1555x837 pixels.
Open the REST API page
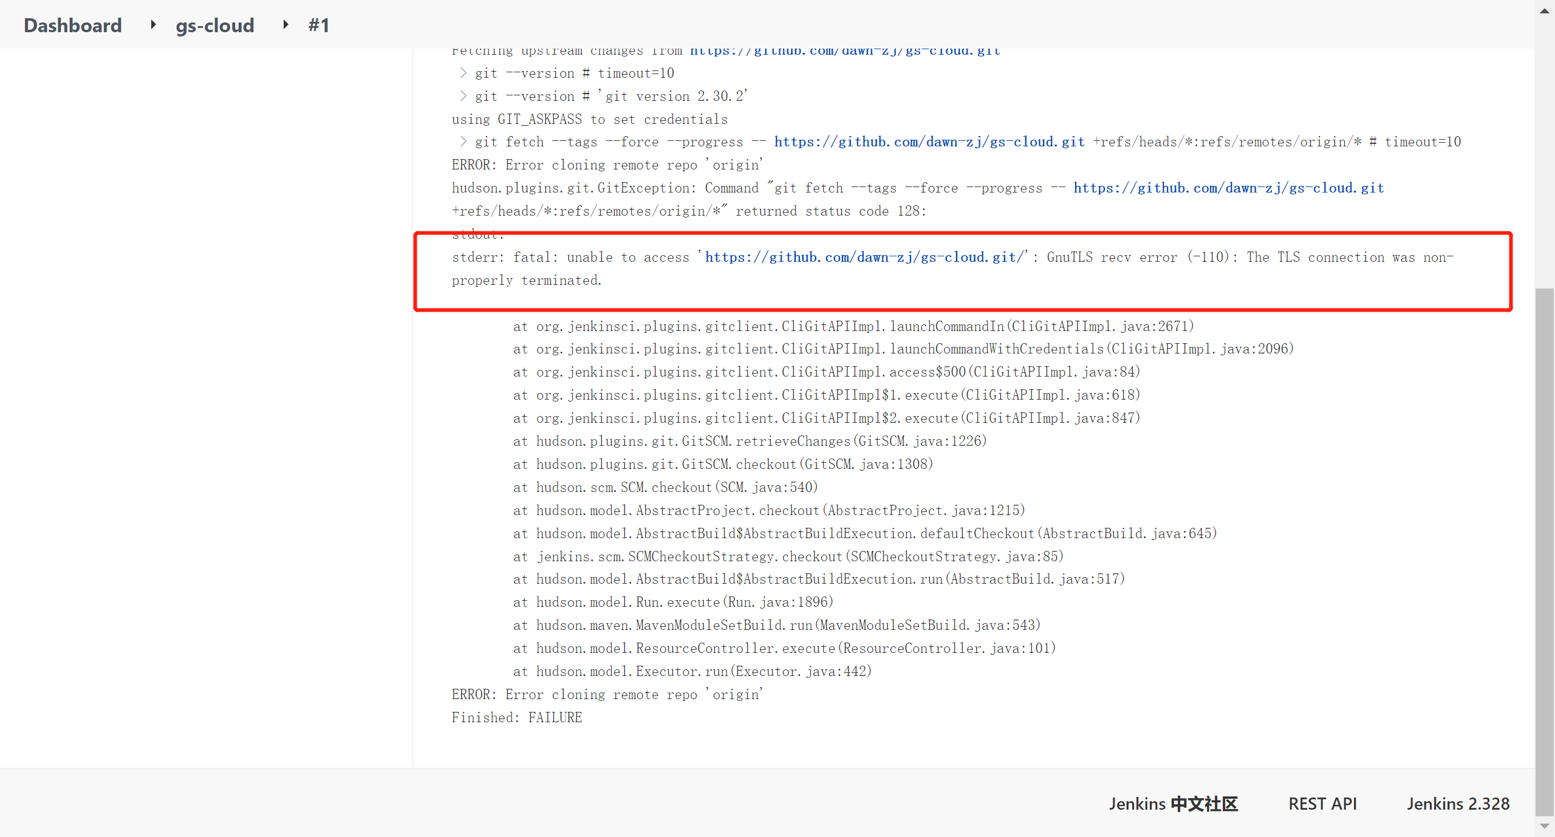(x=1322, y=803)
